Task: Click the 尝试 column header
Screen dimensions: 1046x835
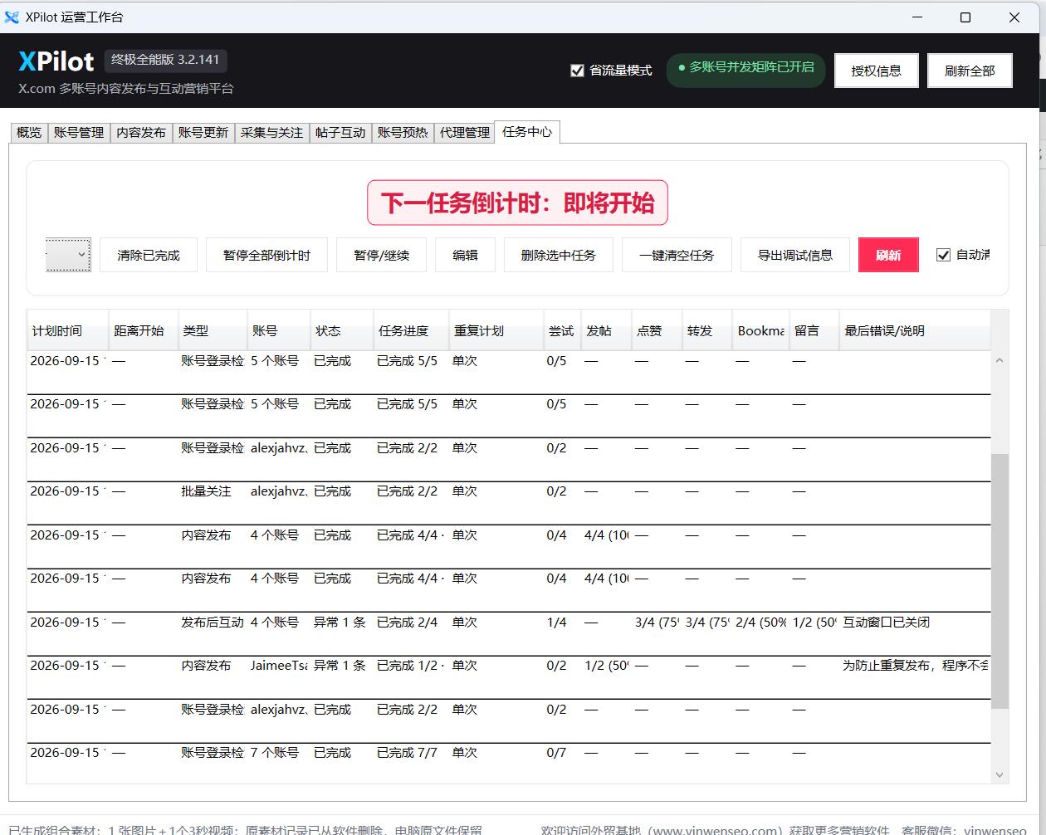Action: tap(562, 330)
